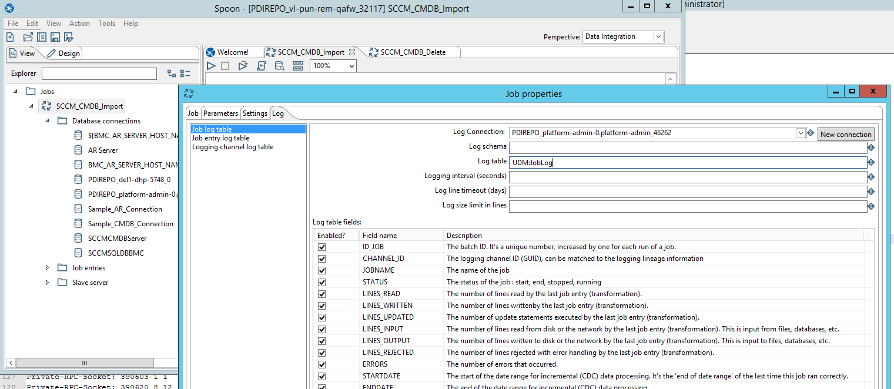Click the Open file folder icon
The width and height of the screenshot is (894, 389).
pyautogui.click(x=28, y=37)
